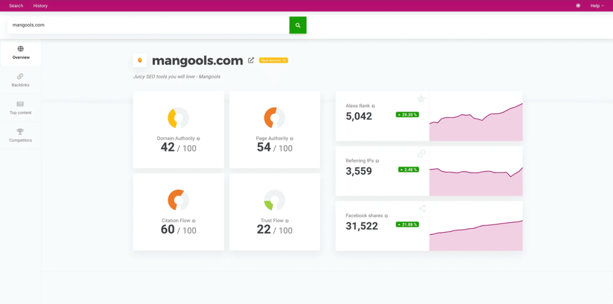Viewport: 613px width, 304px height.
Task: Click the Trust Flow donut chart
Action: pos(274,200)
